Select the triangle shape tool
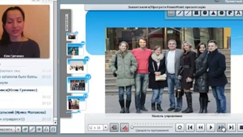Image resolution: width=243 pixels, height=137 pixels. point(213,13)
